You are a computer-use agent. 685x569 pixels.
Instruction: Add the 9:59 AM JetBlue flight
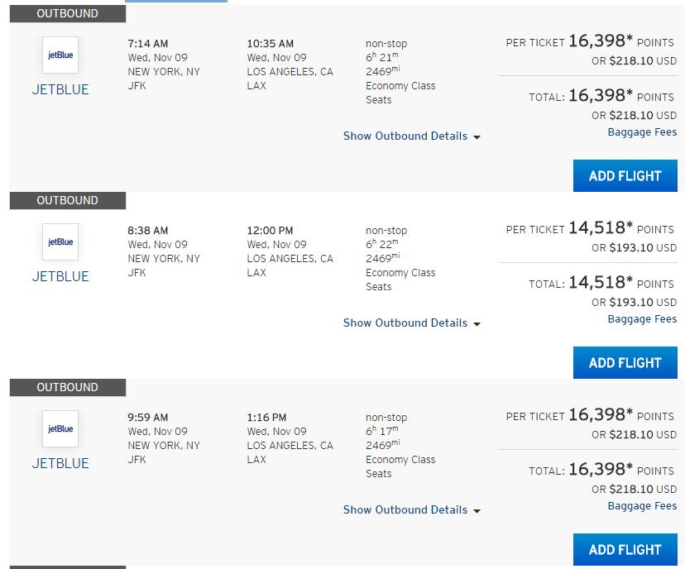[x=625, y=549]
